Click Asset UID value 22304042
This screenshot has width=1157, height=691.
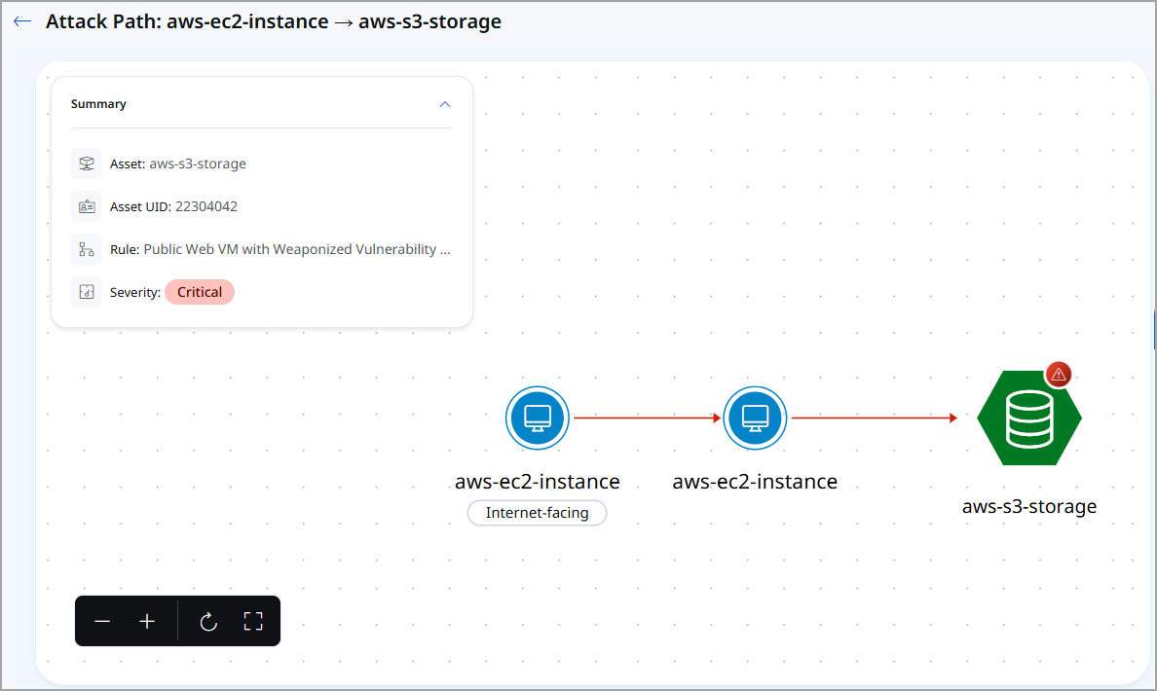tap(205, 206)
